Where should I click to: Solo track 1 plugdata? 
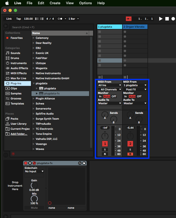tap(105, 150)
